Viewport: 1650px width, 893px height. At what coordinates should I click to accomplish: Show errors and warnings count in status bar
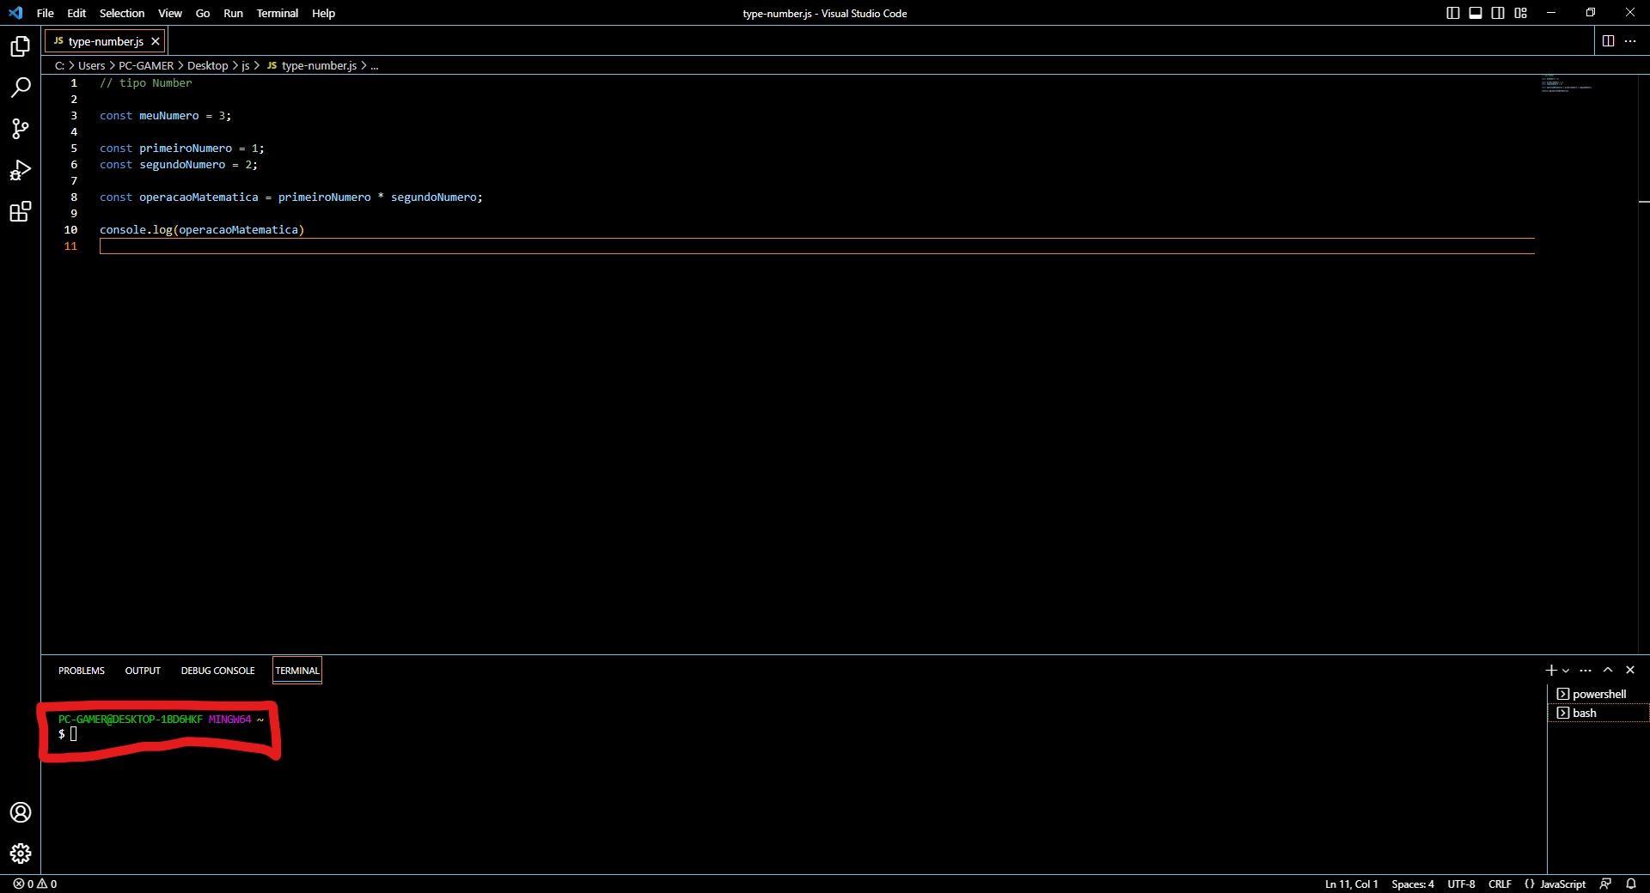pyautogui.click(x=35, y=884)
